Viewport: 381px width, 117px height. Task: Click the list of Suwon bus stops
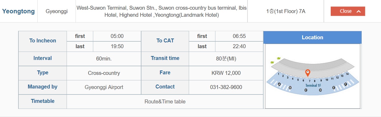click(x=162, y=11)
